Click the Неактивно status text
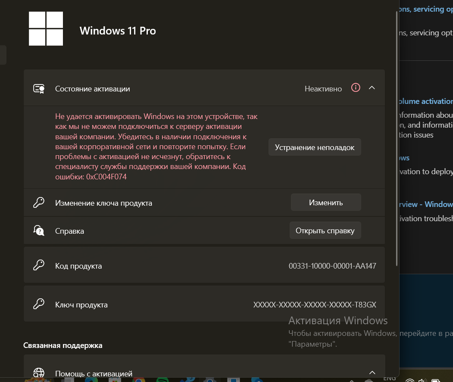453x382 pixels. pyautogui.click(x=323, y=89)
